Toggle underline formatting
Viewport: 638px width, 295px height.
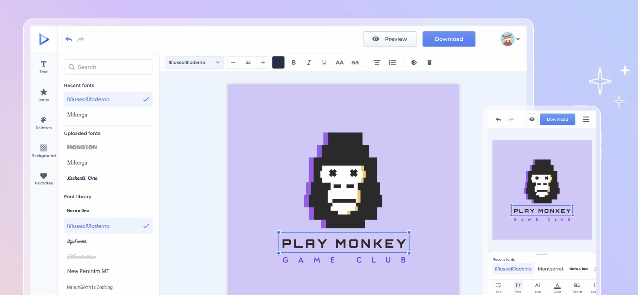click(x=324, y=63)
